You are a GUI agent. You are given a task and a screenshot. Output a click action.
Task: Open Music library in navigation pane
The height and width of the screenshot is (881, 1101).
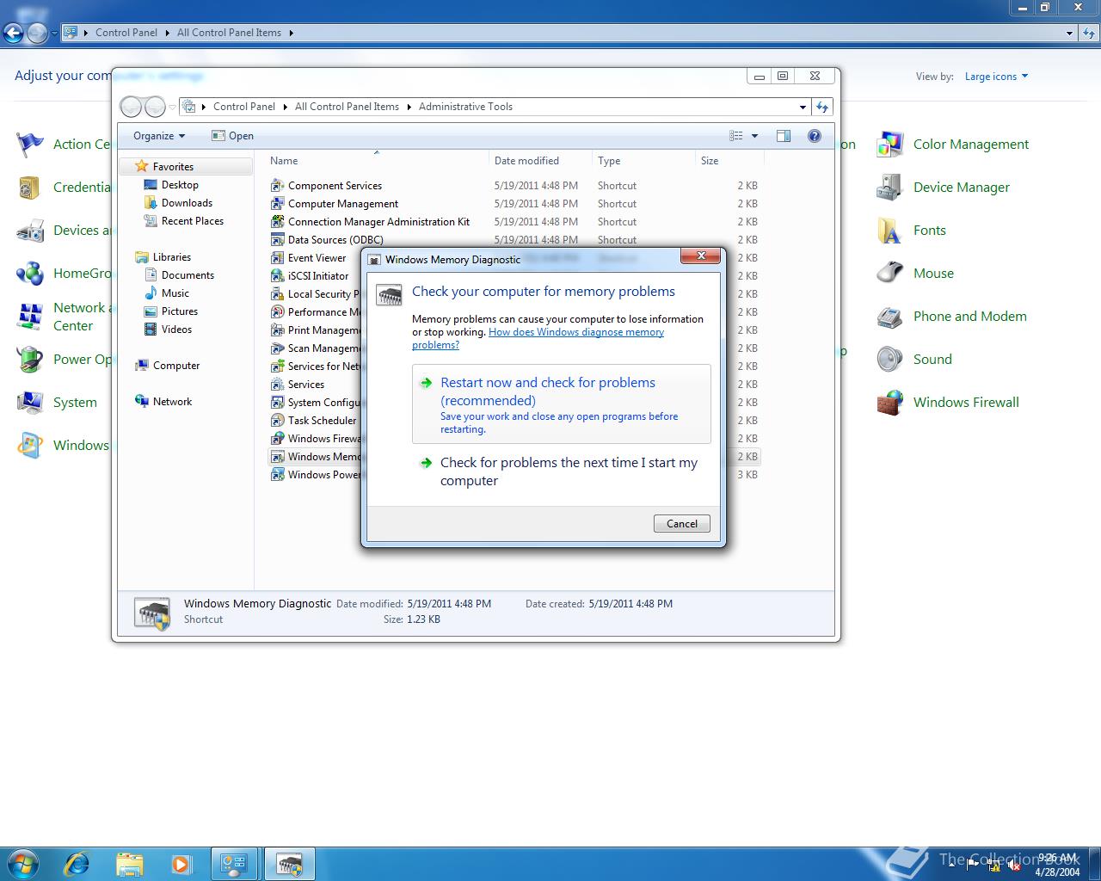[x=175, y=293]
